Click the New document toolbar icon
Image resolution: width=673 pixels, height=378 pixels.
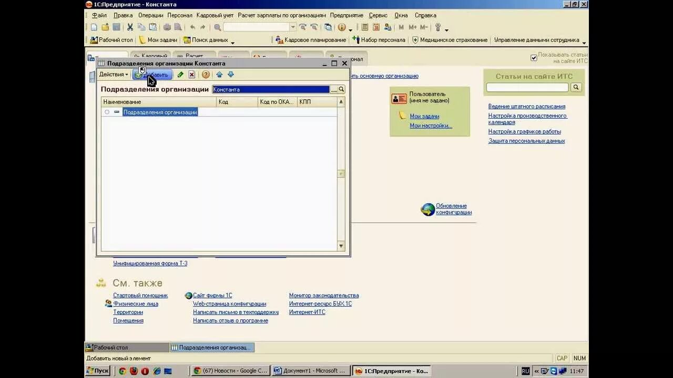(94, 27)
